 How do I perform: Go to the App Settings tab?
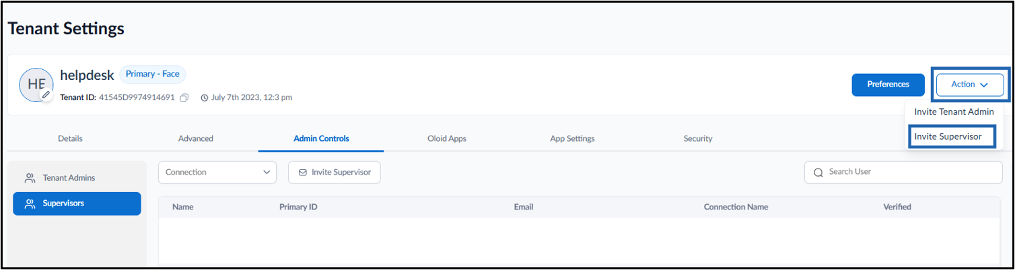[x=572, y=138]
